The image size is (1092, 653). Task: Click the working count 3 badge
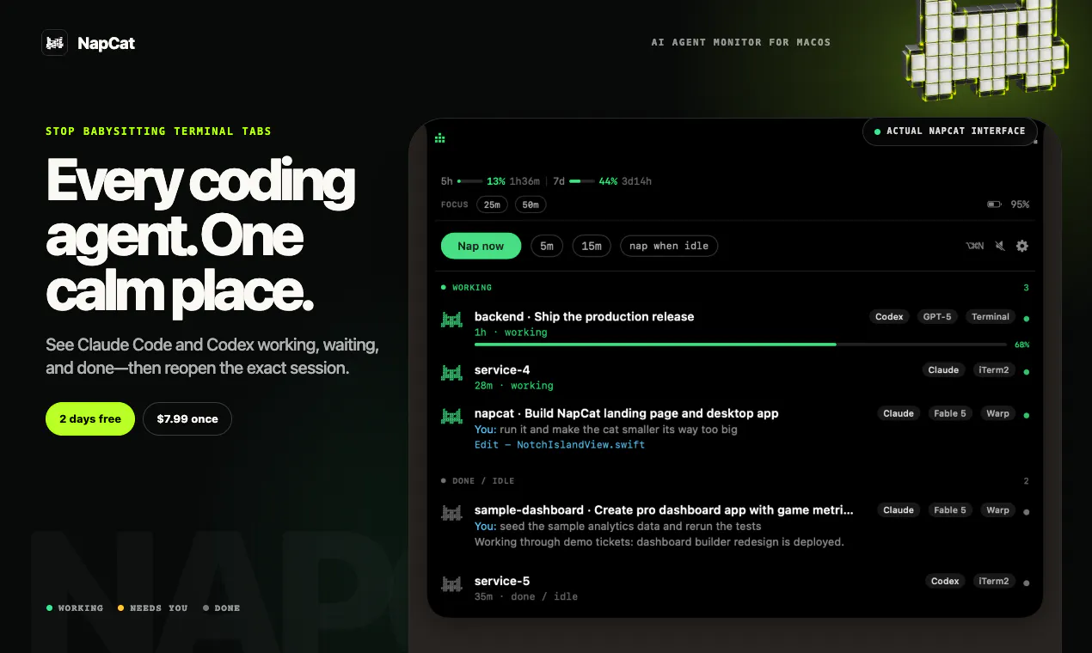pyautogui.click(x=1026, y=288)
